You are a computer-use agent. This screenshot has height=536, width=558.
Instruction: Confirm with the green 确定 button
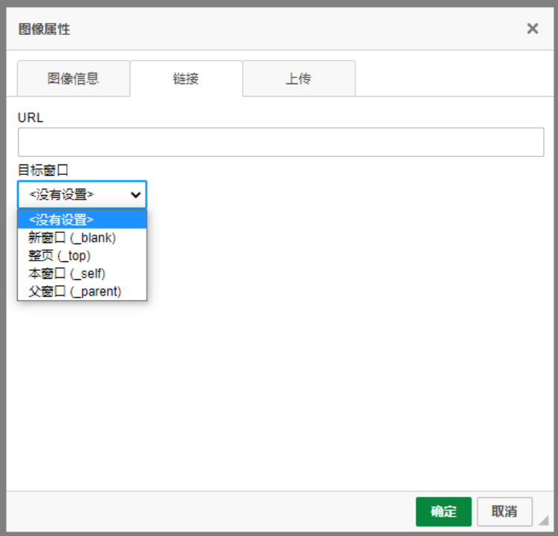(443, 511)
